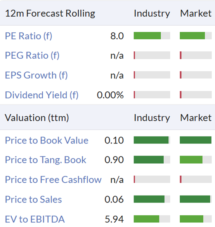The image size is (215, 227).
Task: Open the Price to Free Cashflow link
Action: tap(53, 180)
